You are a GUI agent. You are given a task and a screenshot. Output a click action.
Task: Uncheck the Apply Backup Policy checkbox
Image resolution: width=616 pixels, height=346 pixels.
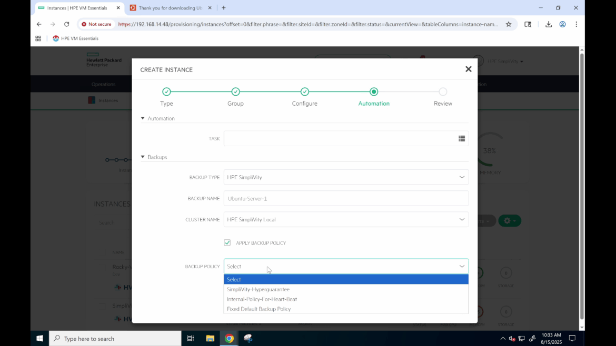(x=227, y=243)
